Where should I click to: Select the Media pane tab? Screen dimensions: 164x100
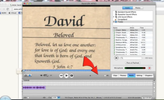tap(131, 75)
